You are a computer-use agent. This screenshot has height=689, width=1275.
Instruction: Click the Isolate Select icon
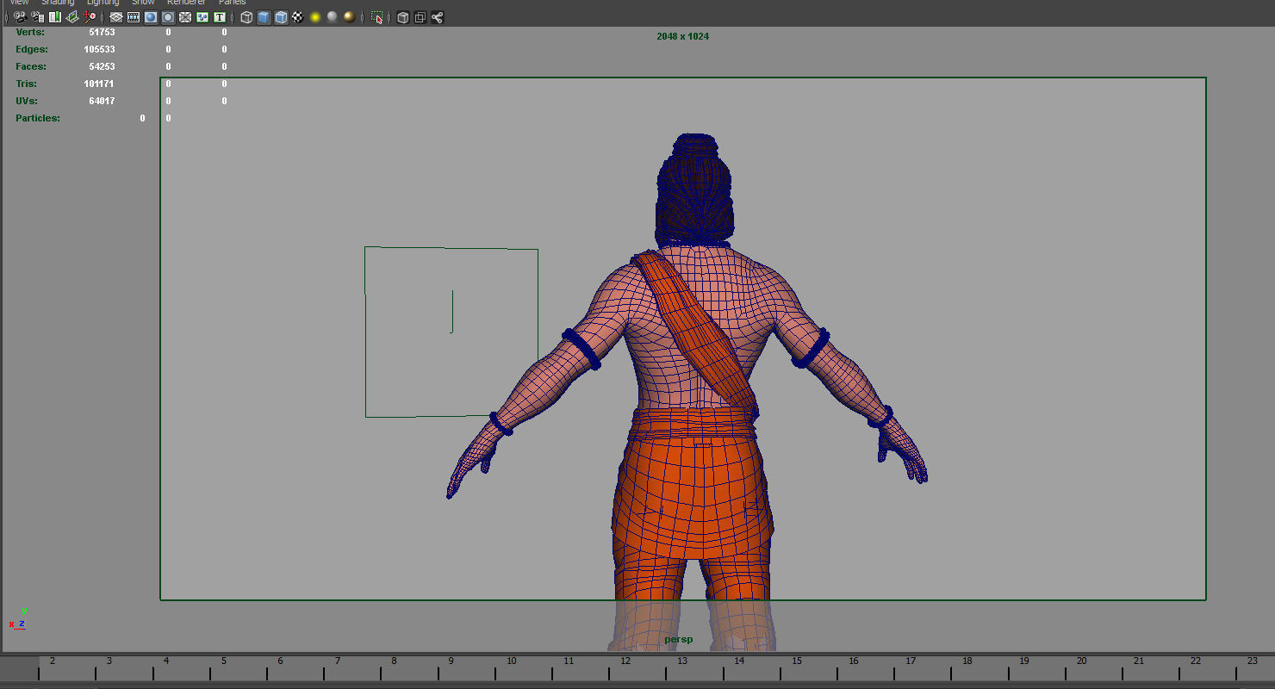click(376, 17)
